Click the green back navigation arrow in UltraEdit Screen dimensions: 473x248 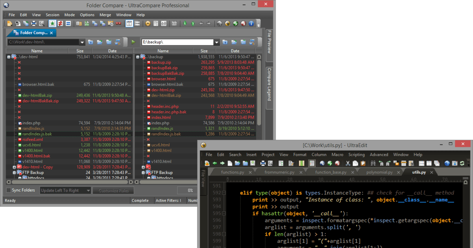[x=214, y=163]
